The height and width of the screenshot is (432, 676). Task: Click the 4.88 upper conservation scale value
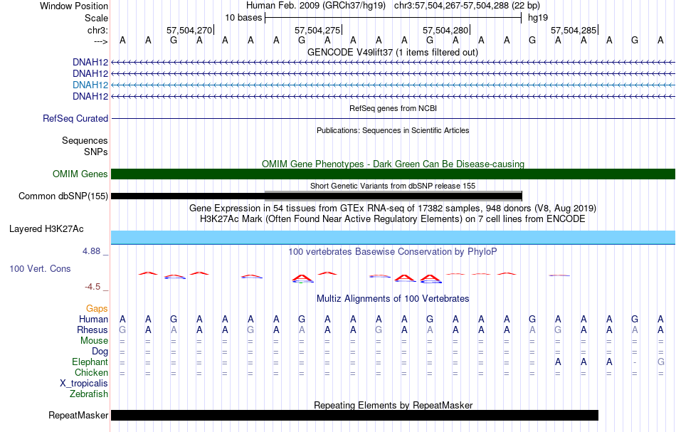91,251
